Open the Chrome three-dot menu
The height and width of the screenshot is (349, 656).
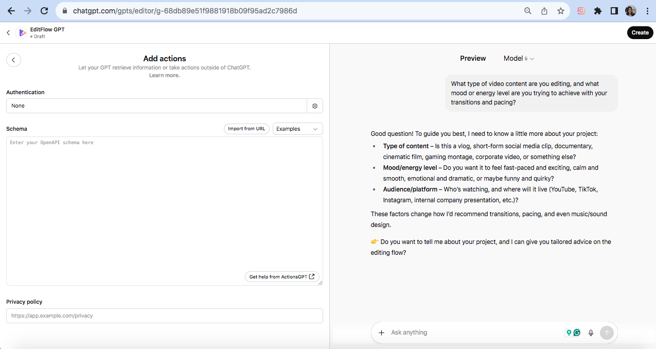[647, 11]
